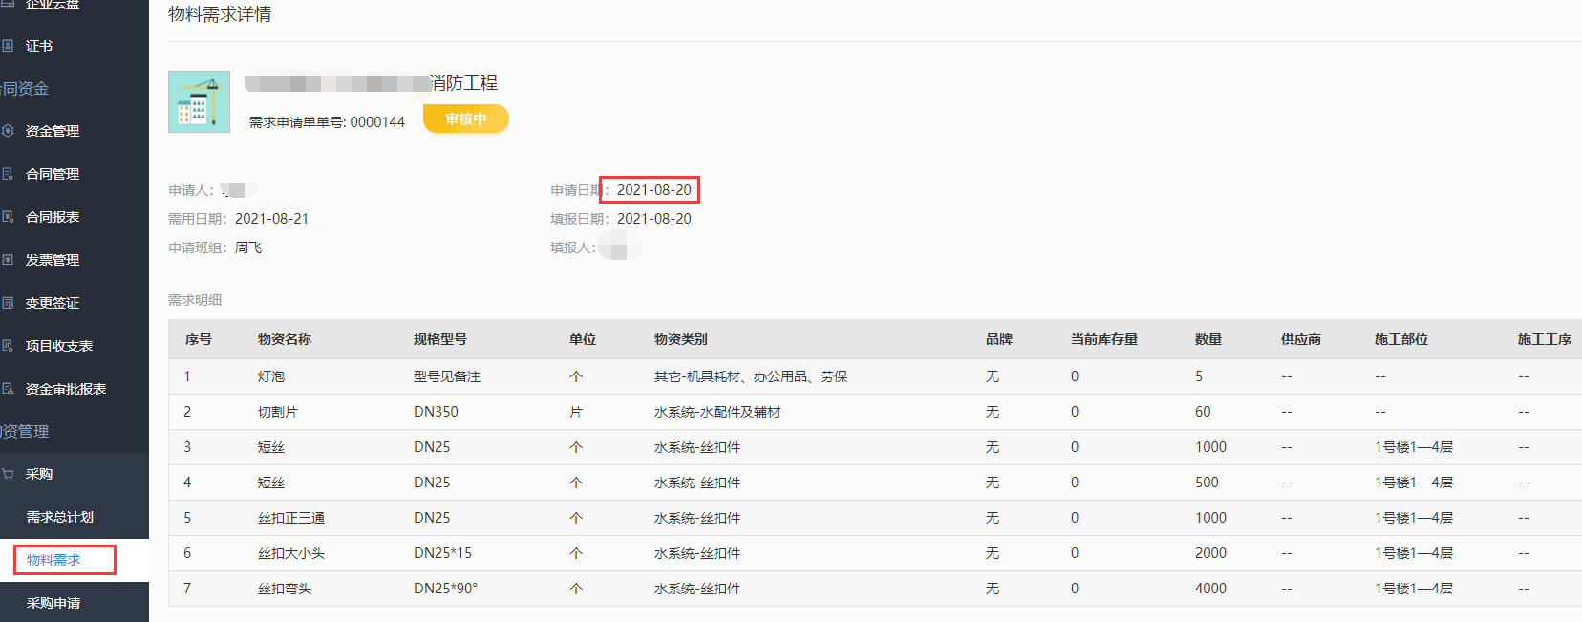Viewport: 1582px width, 622px height.
Task: Click the 规格型号 column header
Action: tap(440, 339)
